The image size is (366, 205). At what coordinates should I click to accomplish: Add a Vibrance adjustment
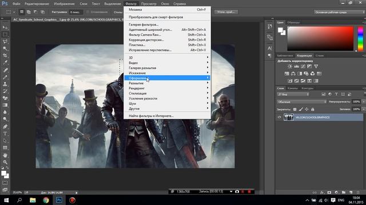[316, 66]
